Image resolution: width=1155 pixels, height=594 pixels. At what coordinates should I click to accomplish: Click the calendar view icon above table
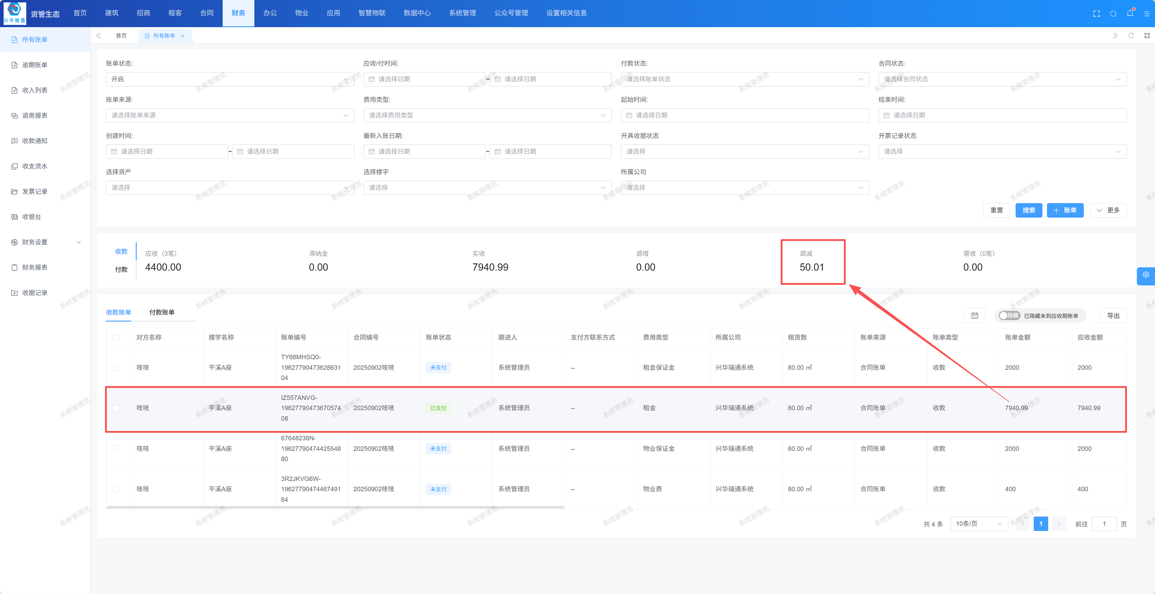click(974, 315)
